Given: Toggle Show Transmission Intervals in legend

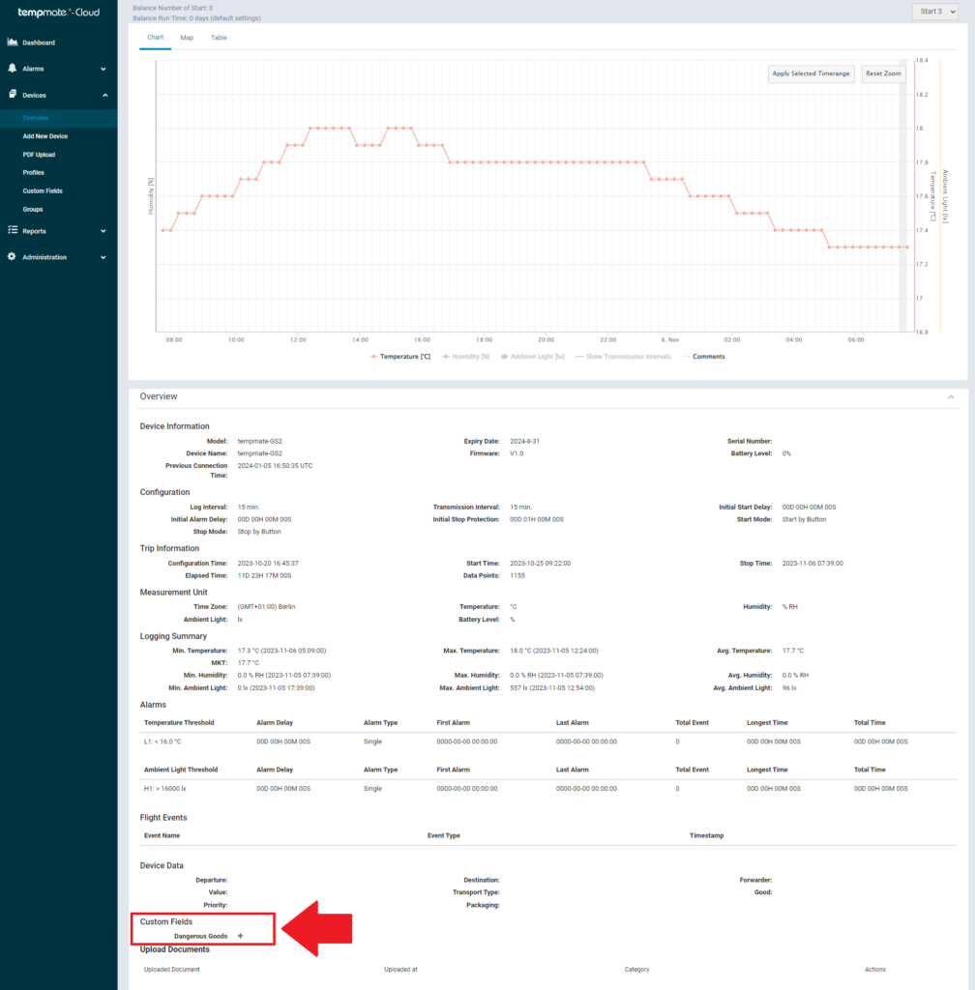Looking at the screenshot, I should tap(623, 357).
